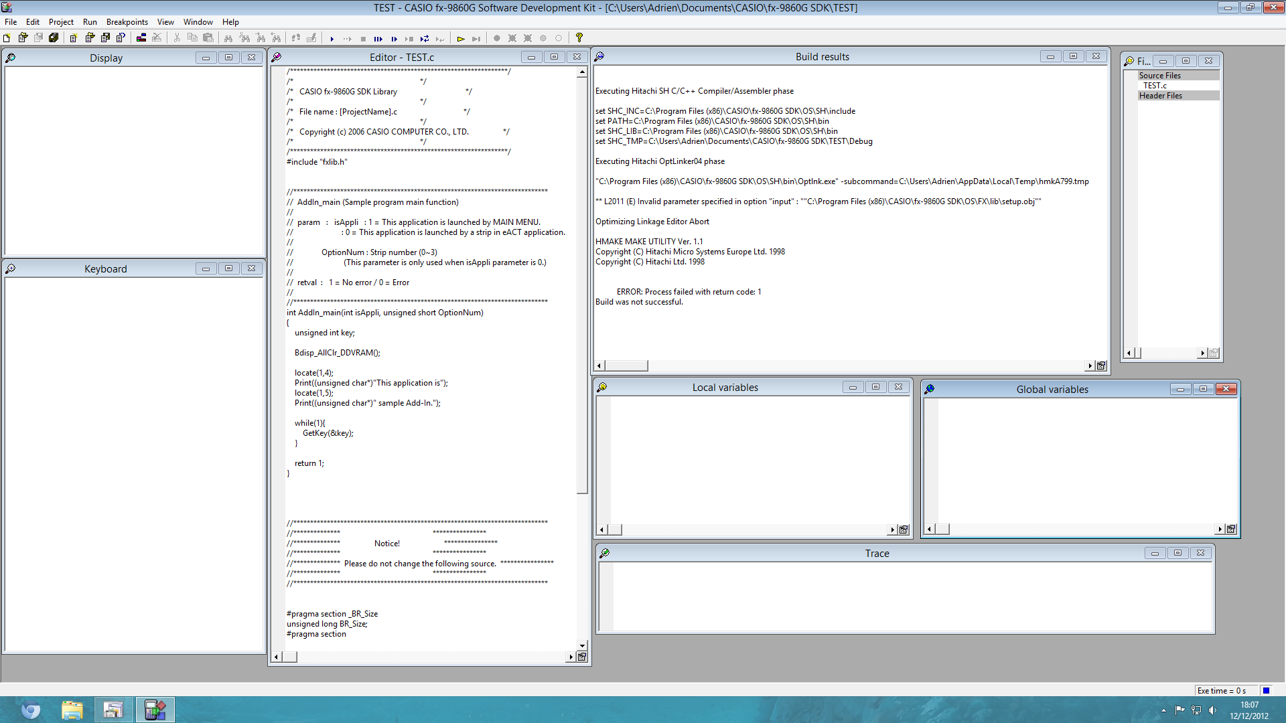
Task: Click Global variables horizontal scroll right arrow
Action: [1220, 529]
